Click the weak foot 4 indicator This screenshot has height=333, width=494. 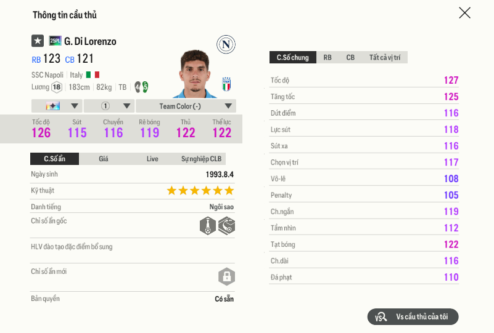click(x=138, y=87)
